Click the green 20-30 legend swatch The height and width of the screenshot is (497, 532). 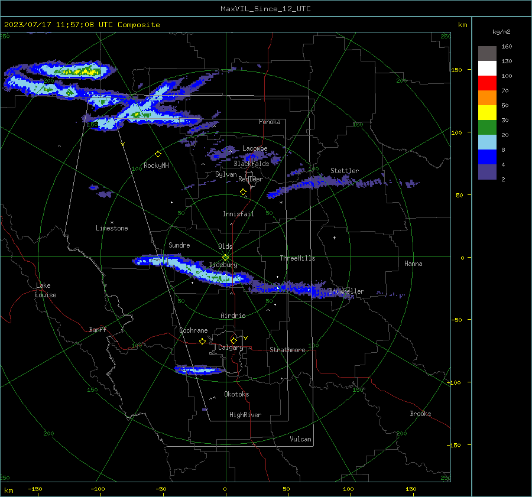point(487,127)
